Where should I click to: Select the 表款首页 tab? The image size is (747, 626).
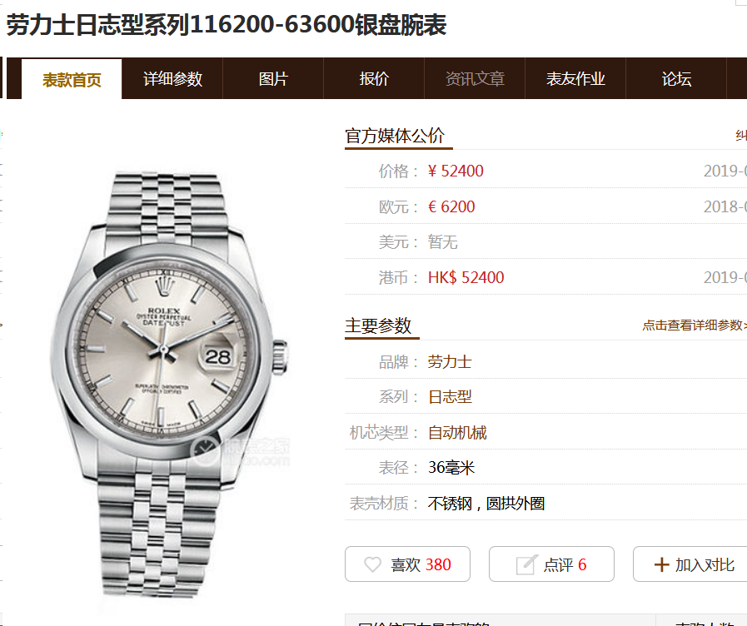pyautogui.click(x=72, y=80)
